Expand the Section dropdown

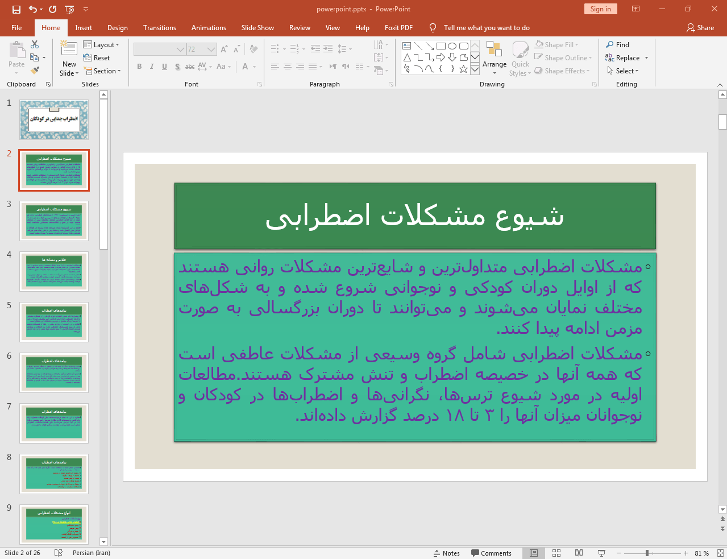coord(102,71)
